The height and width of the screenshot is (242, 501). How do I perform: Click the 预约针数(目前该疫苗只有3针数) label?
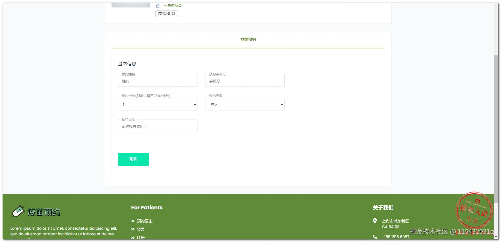(x=146, y=96)
